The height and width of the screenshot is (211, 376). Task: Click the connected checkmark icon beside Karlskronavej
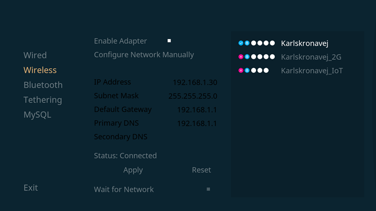pyautogui.click(x=241, y=43)
